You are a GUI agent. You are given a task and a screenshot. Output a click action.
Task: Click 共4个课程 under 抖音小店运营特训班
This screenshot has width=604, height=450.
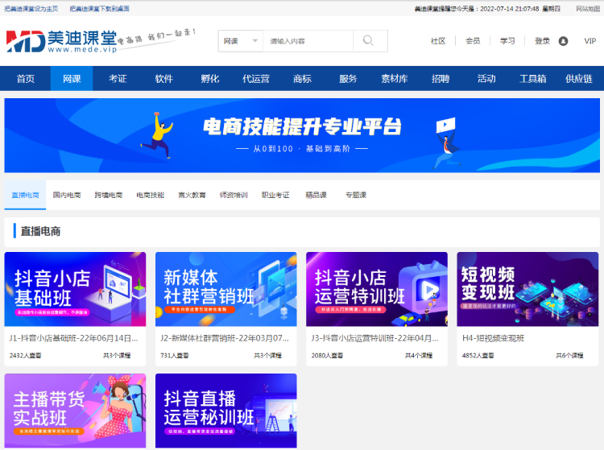point(419,355)
